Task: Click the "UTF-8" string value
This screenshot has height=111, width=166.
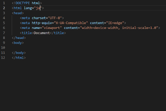Action: (x=55, y=18)
